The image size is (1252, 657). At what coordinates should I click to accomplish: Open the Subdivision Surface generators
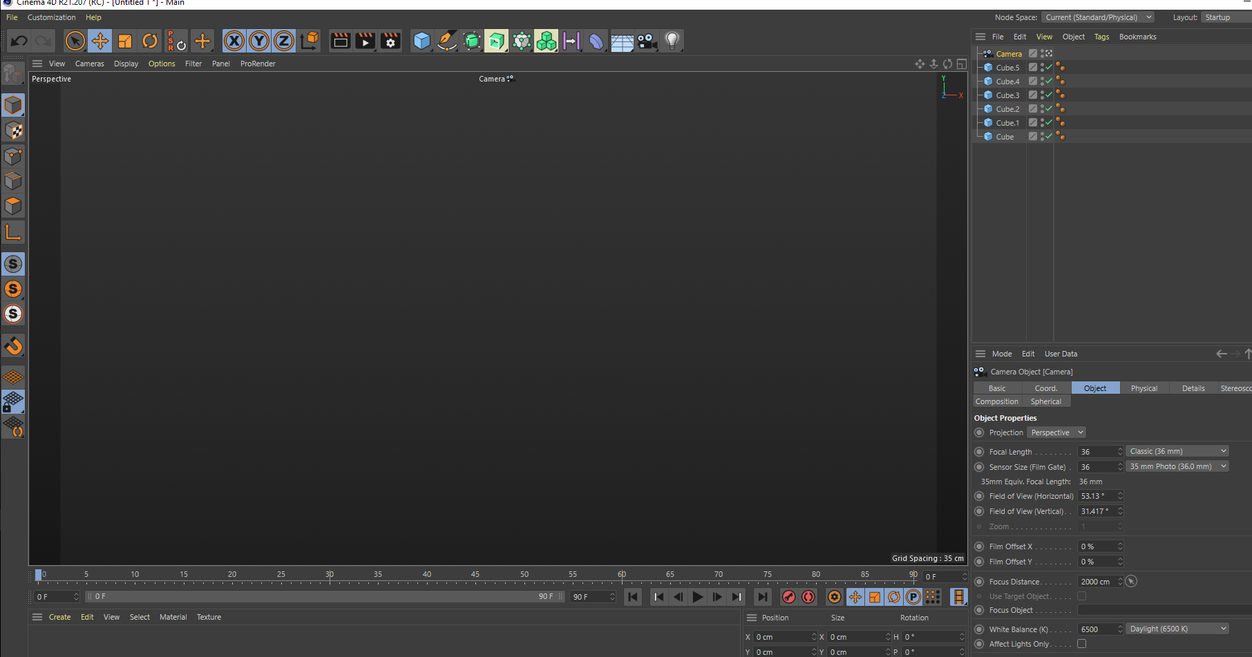(x=472, y=41)
